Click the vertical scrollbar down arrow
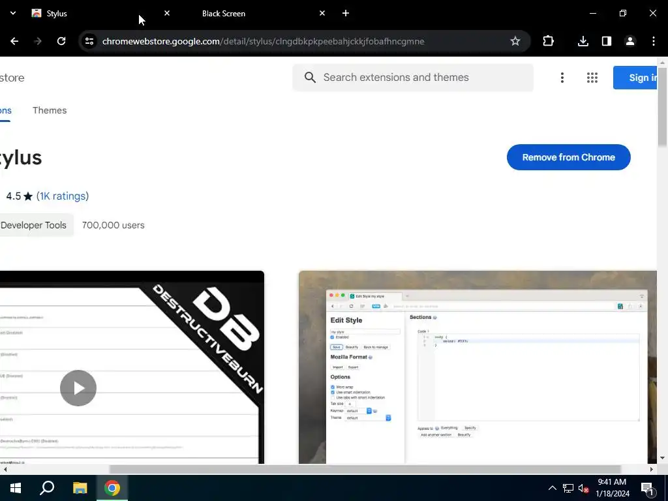The height and width of the screenshot is (501, 668). (662, 458)
